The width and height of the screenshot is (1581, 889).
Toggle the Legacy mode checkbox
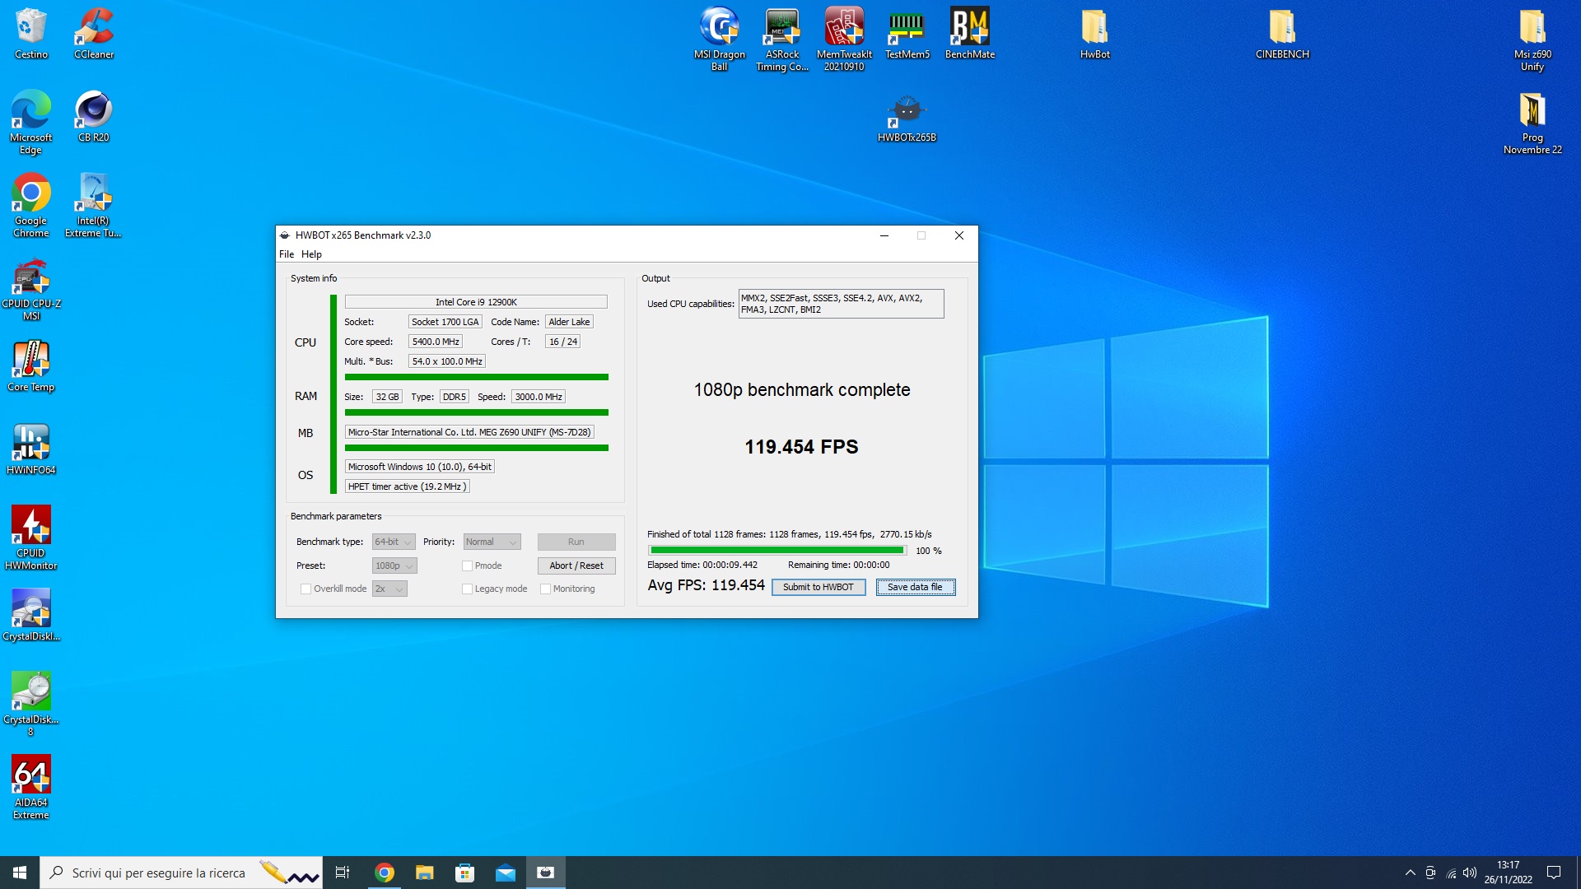(467, 589)
